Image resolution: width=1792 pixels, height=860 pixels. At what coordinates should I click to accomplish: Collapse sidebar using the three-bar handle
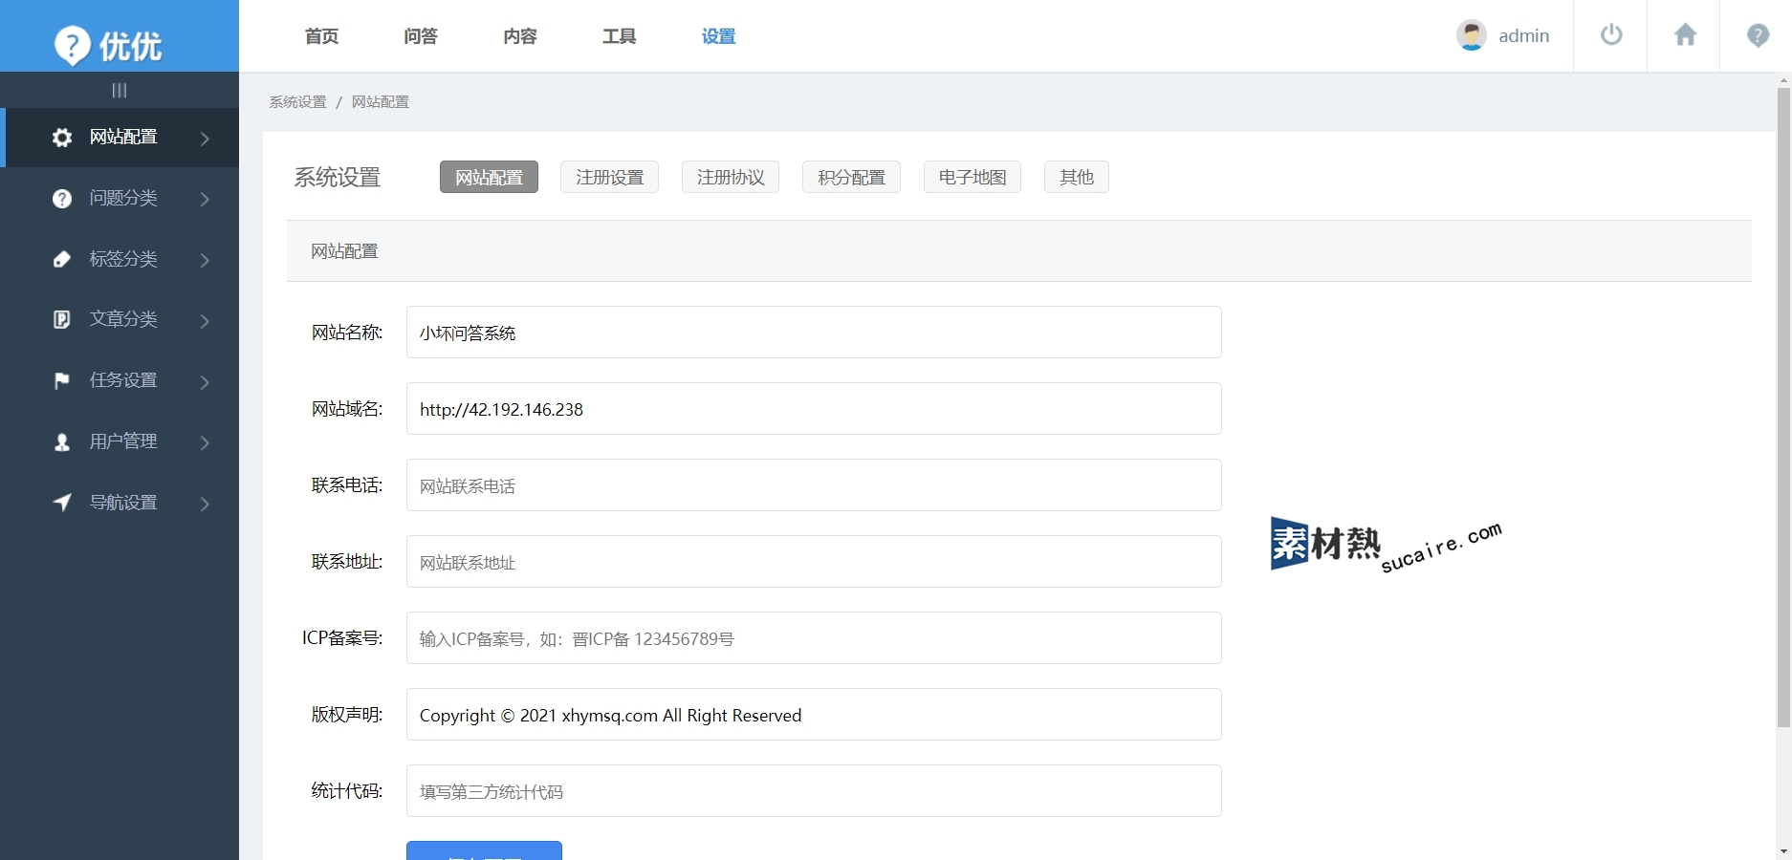[120, 90]
